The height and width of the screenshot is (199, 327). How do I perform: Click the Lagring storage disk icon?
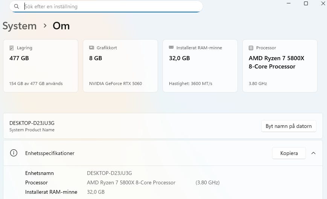coord(12,48)
